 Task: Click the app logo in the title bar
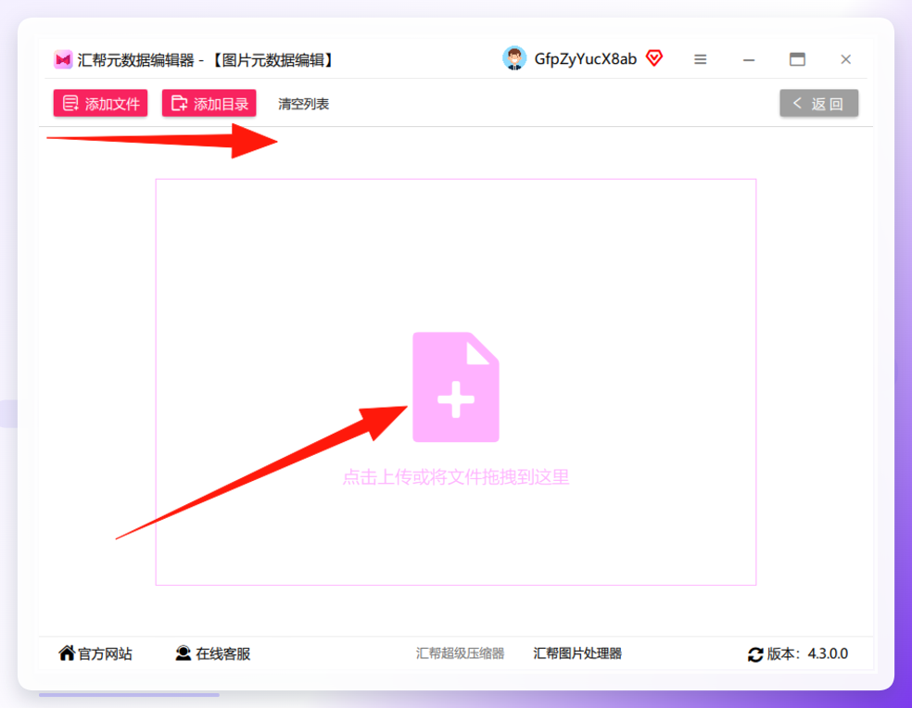pos(63,59)
